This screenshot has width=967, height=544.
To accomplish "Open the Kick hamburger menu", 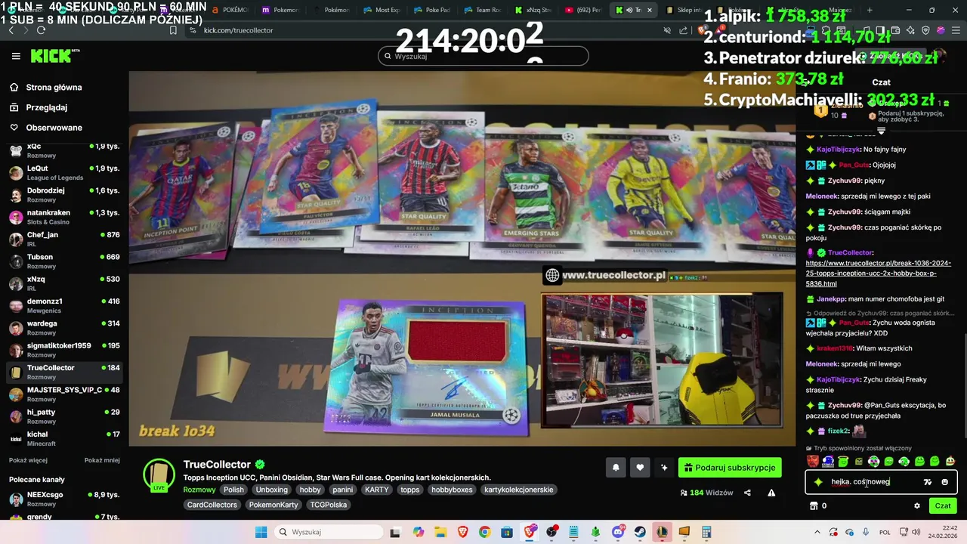I will 16,56.
